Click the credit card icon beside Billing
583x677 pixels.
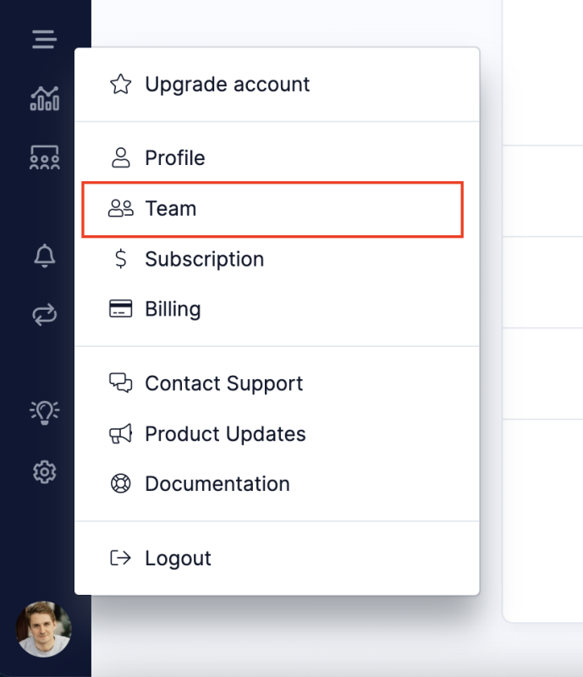pos(121,309)
